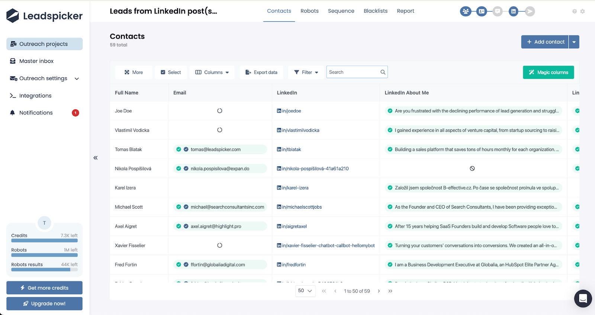This screenshot has height=315, width=595.
Task: Click green check on Joe Doe's About Me
Action: [x=390, y=111]
